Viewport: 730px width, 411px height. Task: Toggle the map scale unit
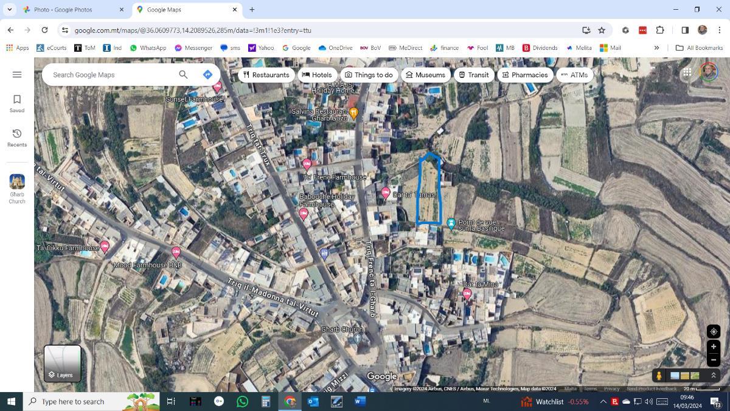pos(701,388)
